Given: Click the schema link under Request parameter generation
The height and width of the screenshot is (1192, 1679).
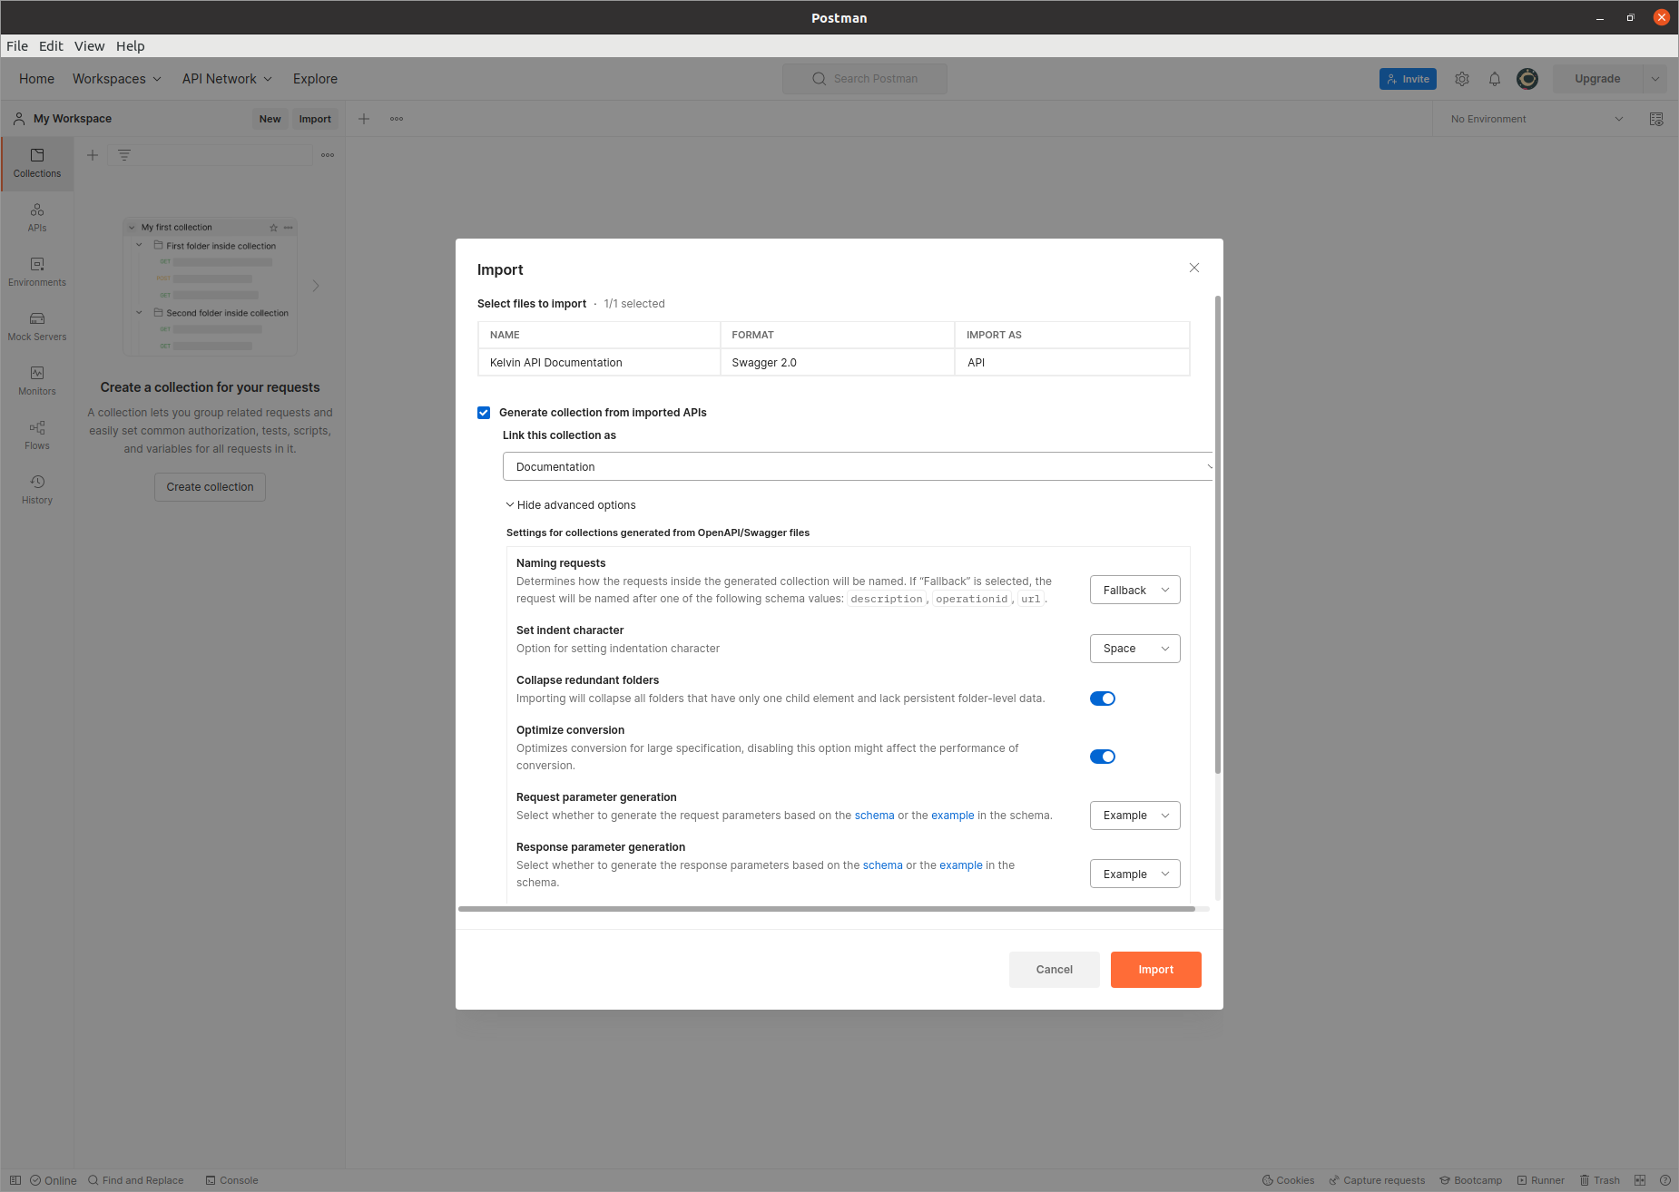Looking at the screenshot, I should pyautogui.click(x=874, y=815).
